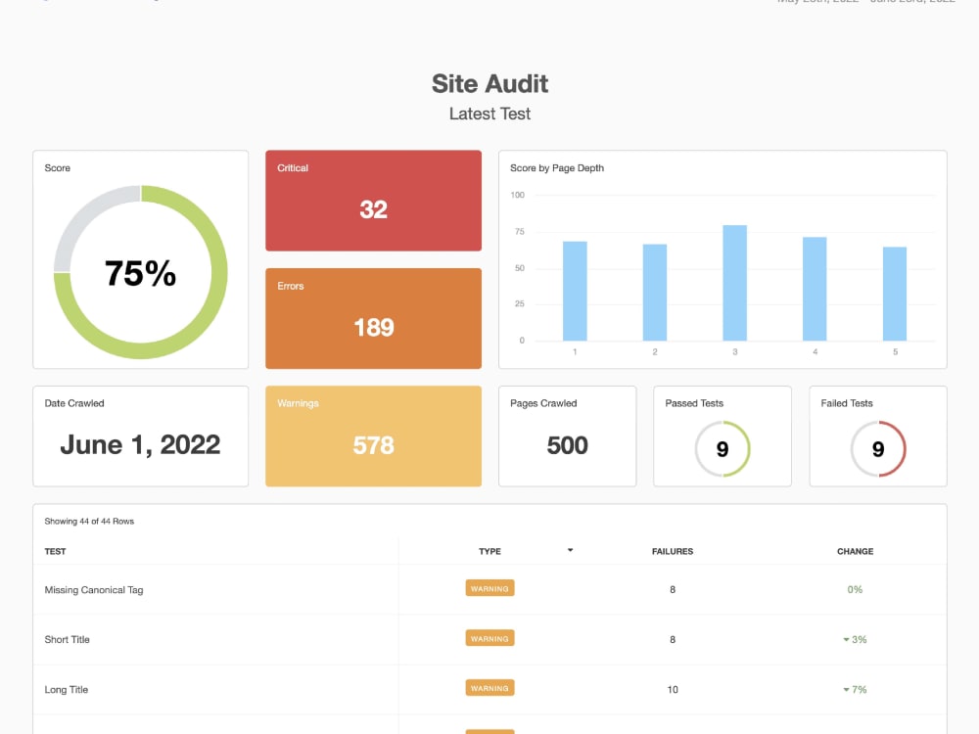Click the WARNING badge for Long Title
Image resolution: width=979 pixels, height=734 pixels.
[x=489, y=688]
